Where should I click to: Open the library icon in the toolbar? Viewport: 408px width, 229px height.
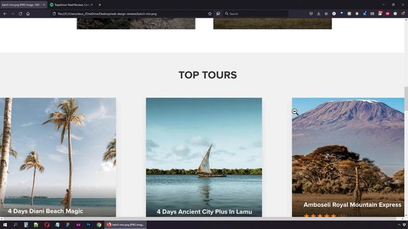(326, 14)
